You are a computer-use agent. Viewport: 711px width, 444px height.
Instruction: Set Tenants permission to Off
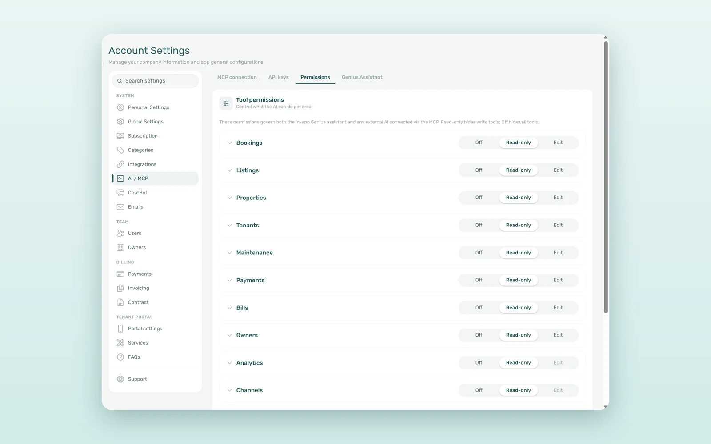[x=479, y=225]
